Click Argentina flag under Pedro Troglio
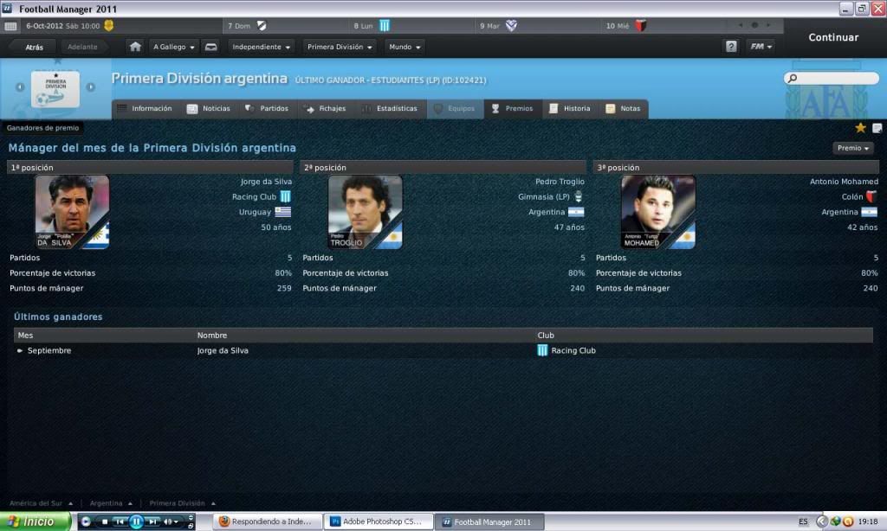The height and width of the screenshot is (531, 887). (x=576, y=212)
